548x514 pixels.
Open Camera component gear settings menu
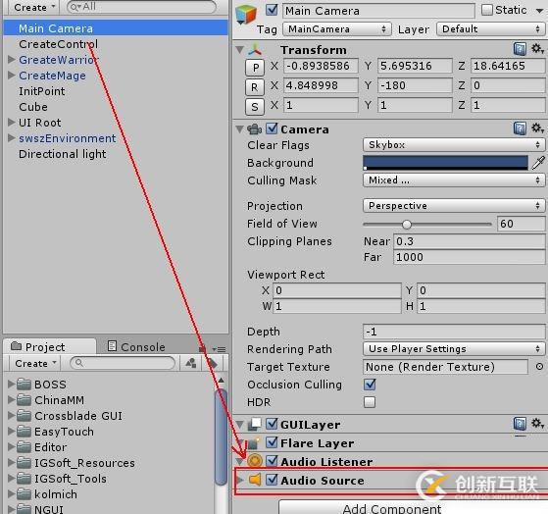point(537,128)
